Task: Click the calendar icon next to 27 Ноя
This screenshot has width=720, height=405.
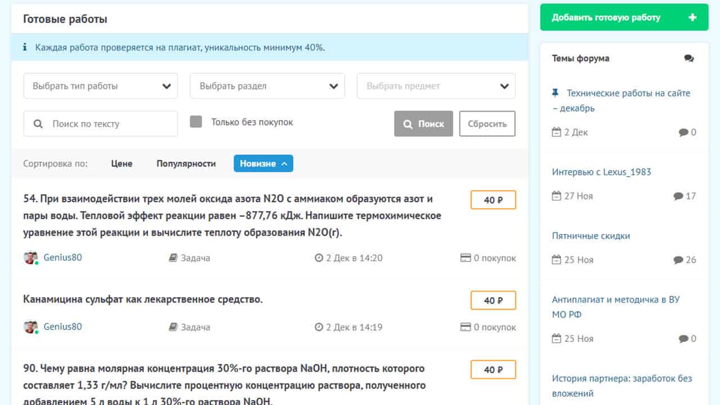Action: point(556,196)
